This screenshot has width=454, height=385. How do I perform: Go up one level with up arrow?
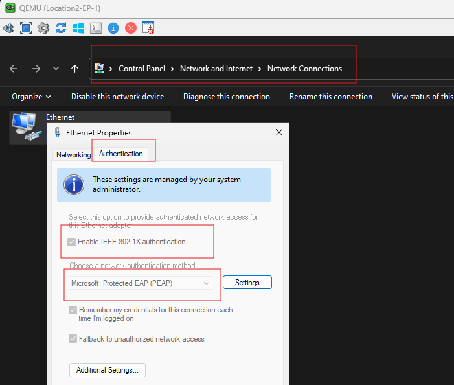click(x=74, y=69)
